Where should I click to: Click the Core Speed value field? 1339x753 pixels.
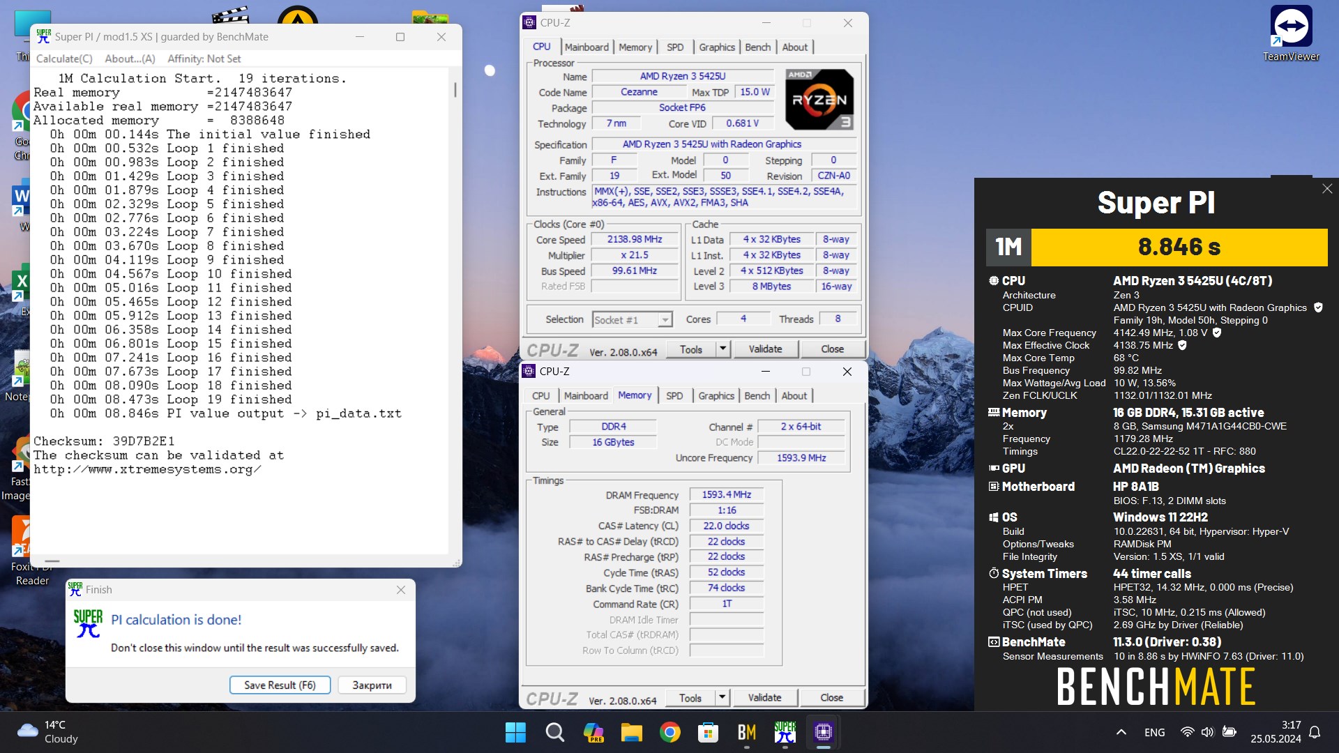(x=634, y=239)
